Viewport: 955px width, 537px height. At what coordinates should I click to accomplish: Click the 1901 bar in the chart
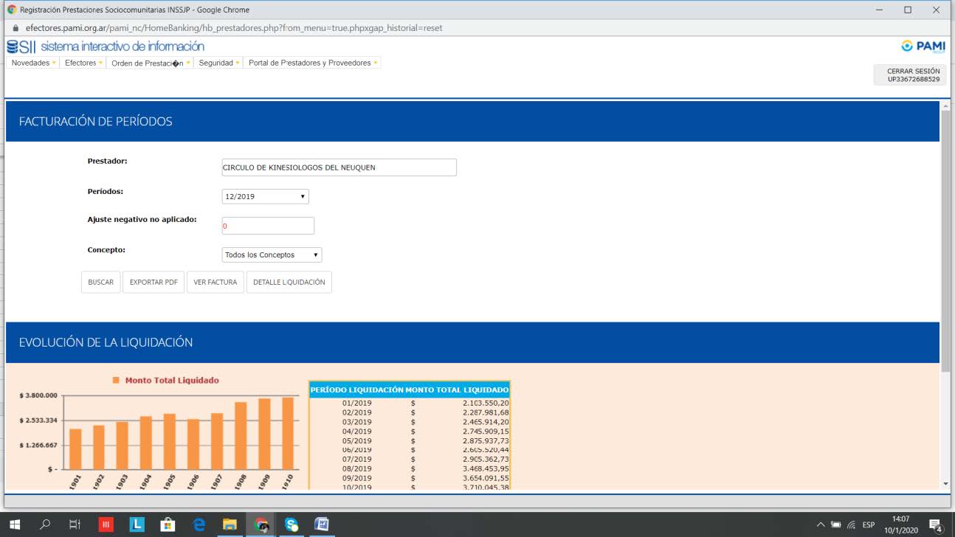[75, 449]
